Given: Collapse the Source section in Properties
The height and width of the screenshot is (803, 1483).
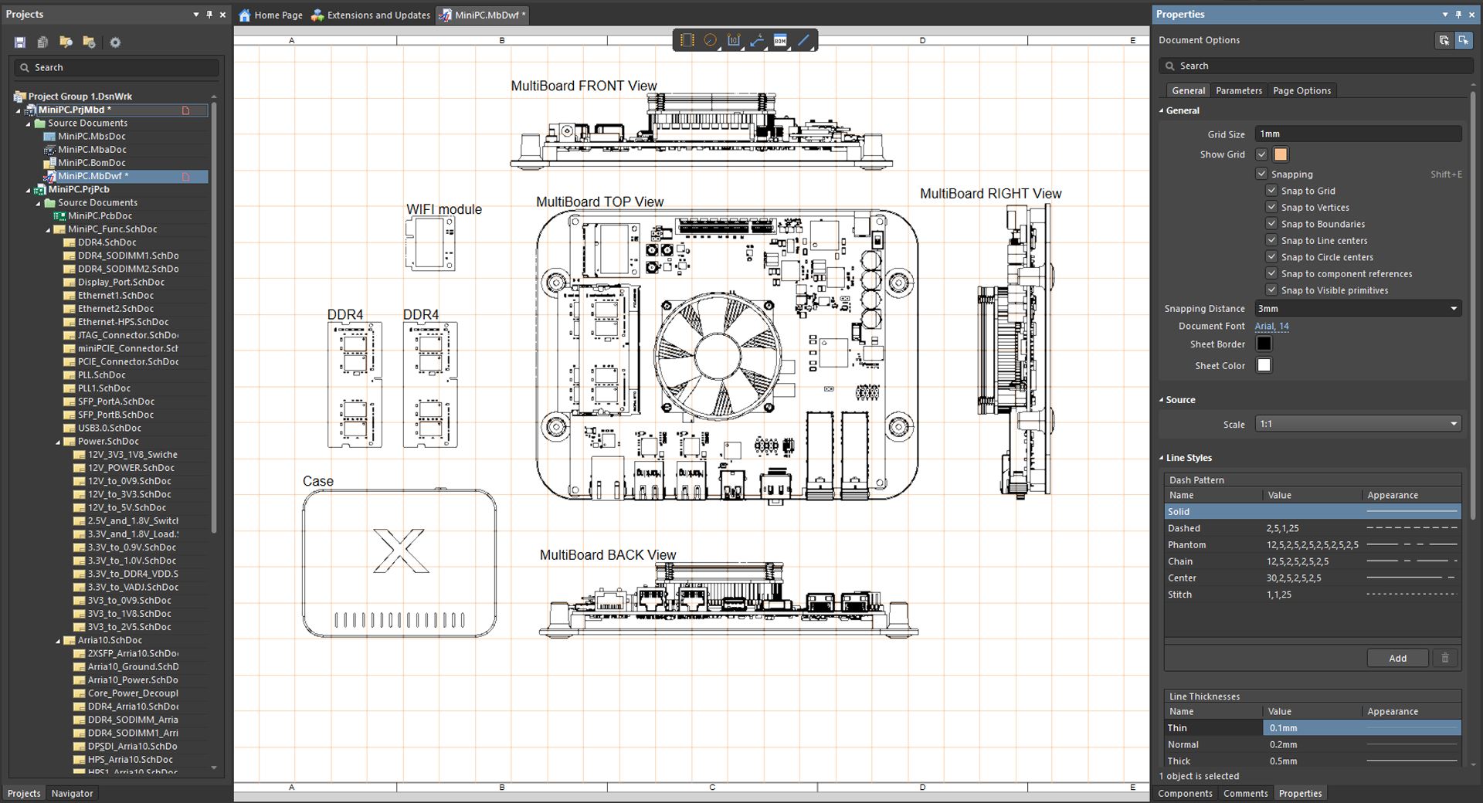Looking at the screenshot, I should [1161, 400].
